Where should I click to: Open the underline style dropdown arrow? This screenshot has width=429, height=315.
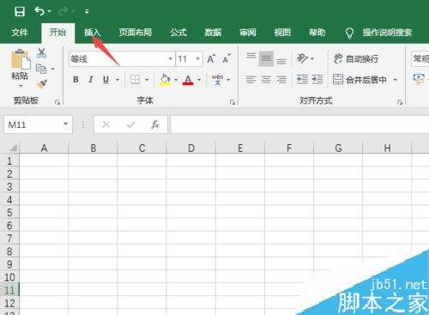(118, 80)
